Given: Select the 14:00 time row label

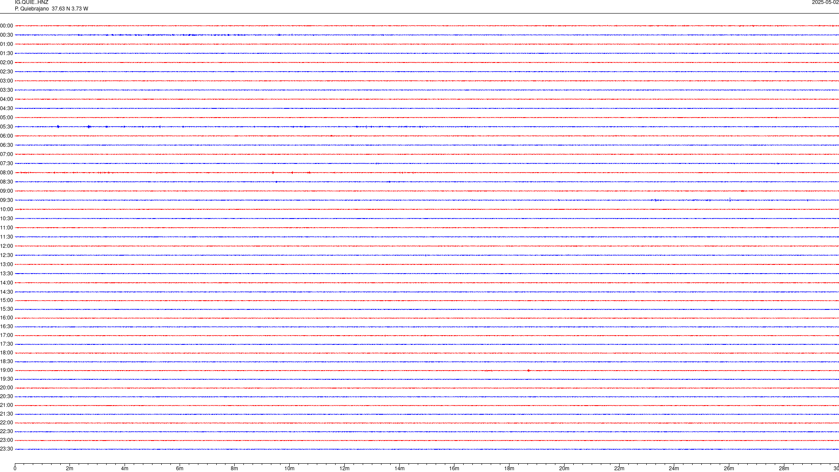Looking at the screenshot, I should tap(7, 283).
